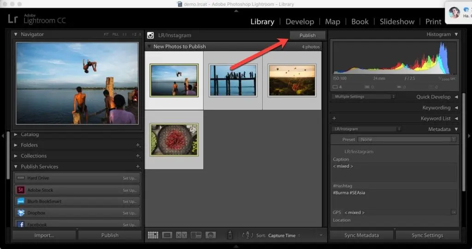Toggle sort direction A-Z icon
The image size is (472, 249).
tap(247, 235)
